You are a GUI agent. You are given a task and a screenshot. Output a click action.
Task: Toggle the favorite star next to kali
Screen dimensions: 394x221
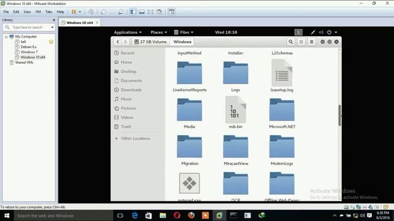(x=51, y=42)
